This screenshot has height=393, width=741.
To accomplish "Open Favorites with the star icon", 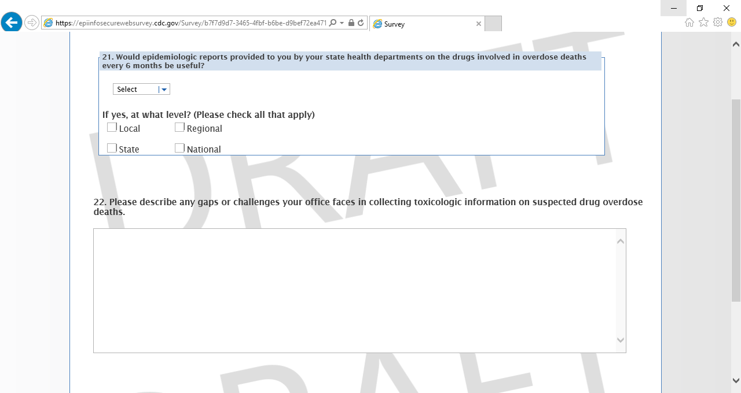I will tap(703, 23).
